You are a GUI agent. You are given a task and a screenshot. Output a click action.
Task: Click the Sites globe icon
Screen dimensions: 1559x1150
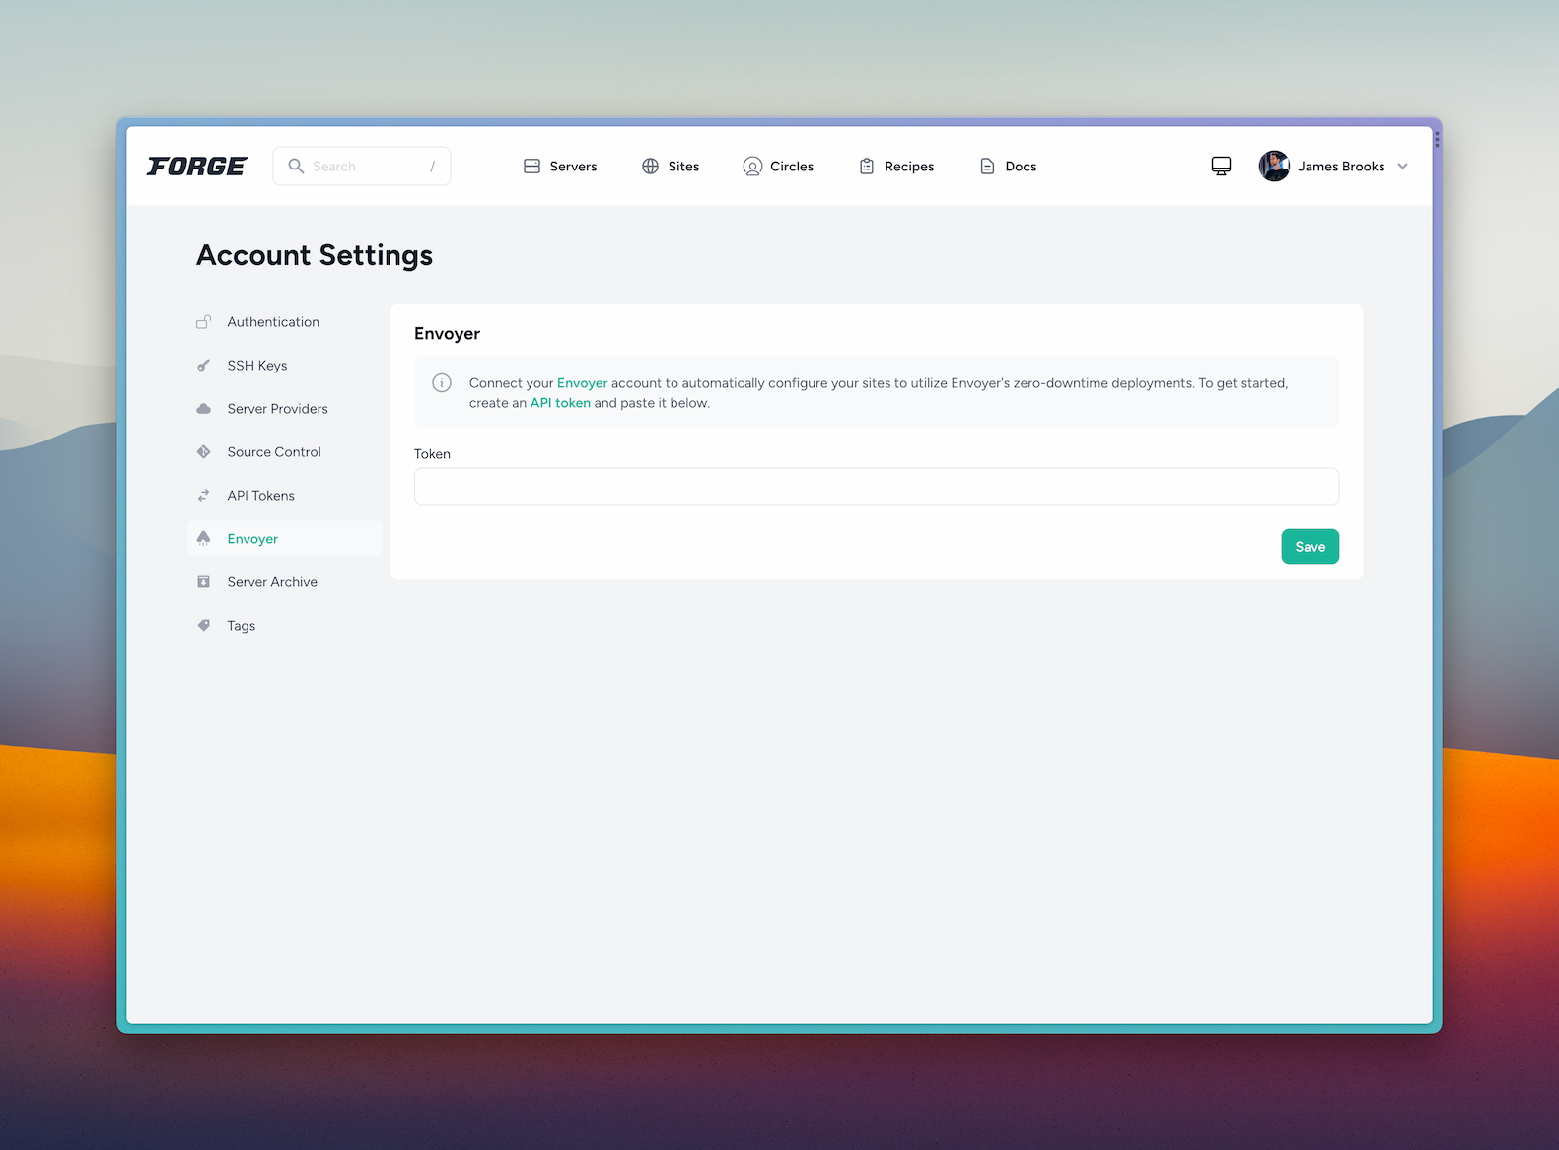pyautogui.click(x=650, y=166)
